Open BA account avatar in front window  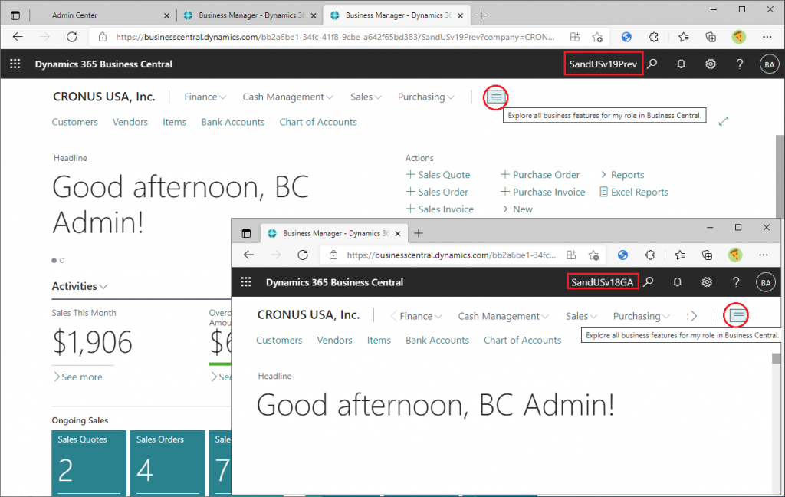click(x=766, y=282)
